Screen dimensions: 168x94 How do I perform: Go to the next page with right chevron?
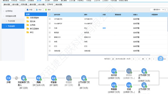pos(154,59)
